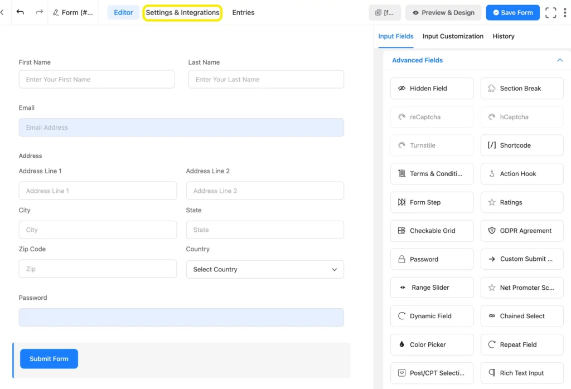Viewport: 571px width, 389px height.
Task: Add a Password field from panel
Action: click(x=432, y=259)
